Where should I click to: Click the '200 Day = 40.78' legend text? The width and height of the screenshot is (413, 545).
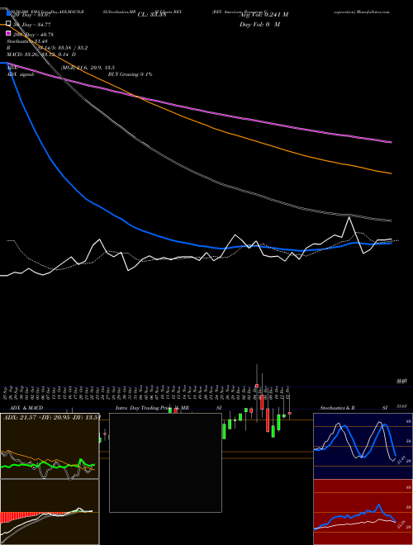pos(33,35)
